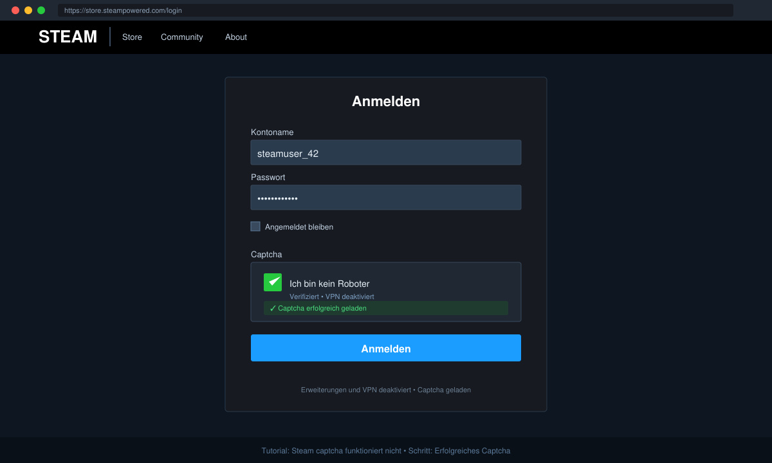Click the Passwort label
The height and width of the screenshot is (463, 772).
(x=268, y=177)
